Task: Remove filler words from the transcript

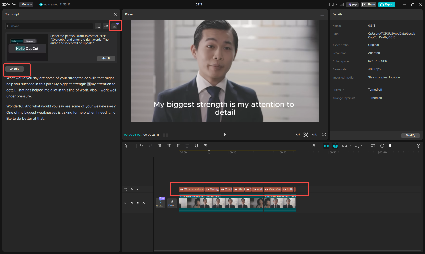Action: coord(98,26)
